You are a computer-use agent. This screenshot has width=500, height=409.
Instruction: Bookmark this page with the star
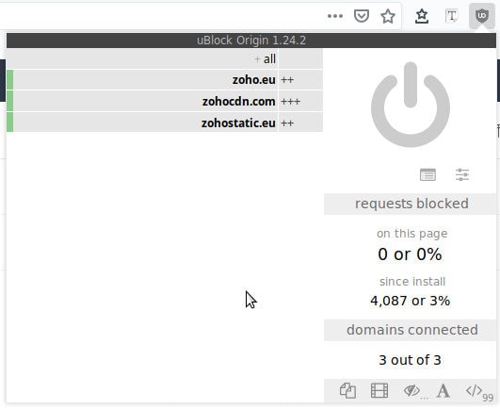coord(388,16)
